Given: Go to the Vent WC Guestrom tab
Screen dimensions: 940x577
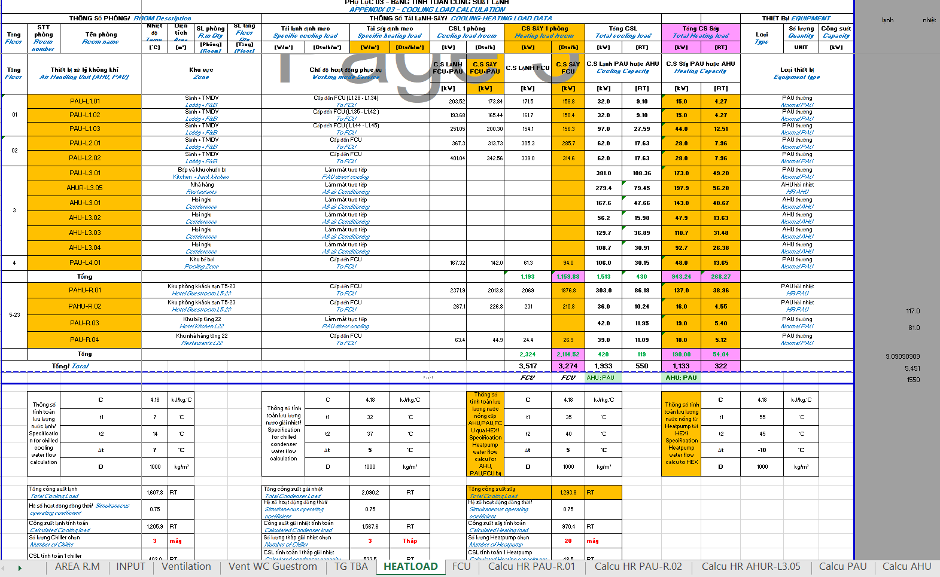Looking at the screenshot, I should 272,567.
